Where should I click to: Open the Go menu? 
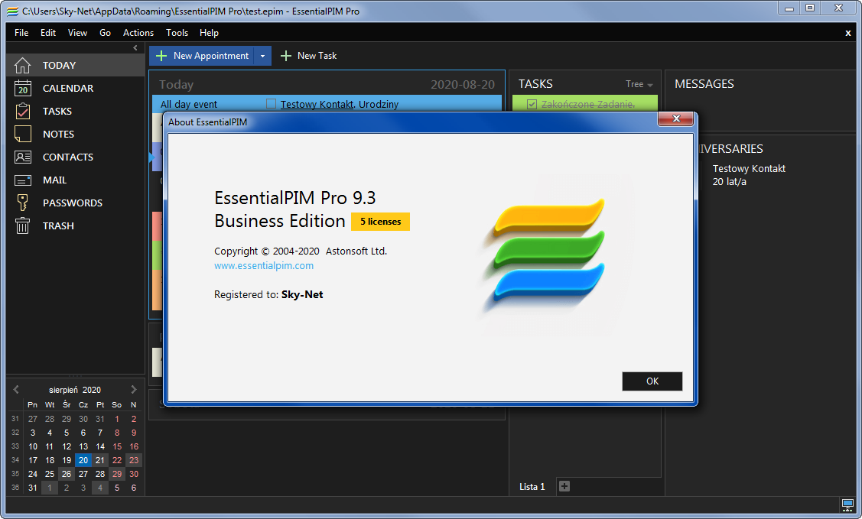point(105,33)
